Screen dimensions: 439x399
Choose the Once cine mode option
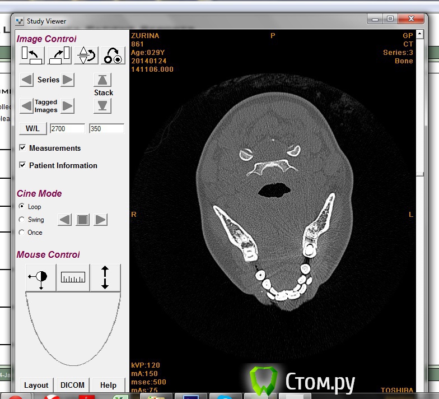click(x=22, y=232)
